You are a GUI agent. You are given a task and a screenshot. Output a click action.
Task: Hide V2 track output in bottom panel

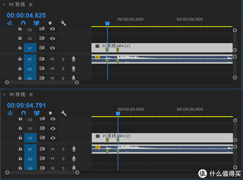coord(53,128)
